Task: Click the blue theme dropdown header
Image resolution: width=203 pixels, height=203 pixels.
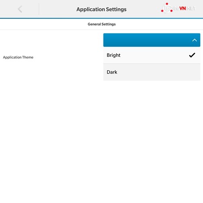Action: coord(152,40)
